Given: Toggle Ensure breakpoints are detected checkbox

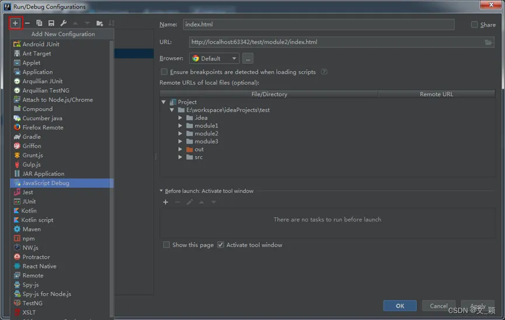Looking at the screenshot, I should coord(164,72).
